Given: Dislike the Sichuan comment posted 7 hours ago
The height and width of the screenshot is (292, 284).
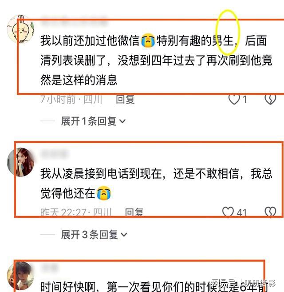Looking at the screenshot, I should click(x=270, y=99).
